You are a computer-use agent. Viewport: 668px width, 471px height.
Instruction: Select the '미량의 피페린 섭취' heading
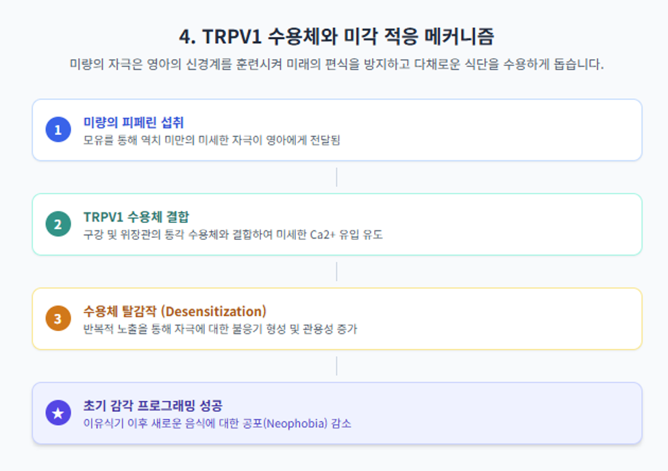(134, 123)
